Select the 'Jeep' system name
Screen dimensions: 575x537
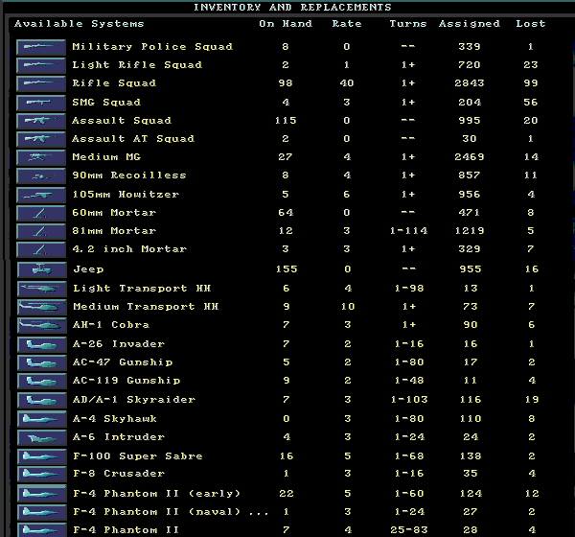coord(88,269)
